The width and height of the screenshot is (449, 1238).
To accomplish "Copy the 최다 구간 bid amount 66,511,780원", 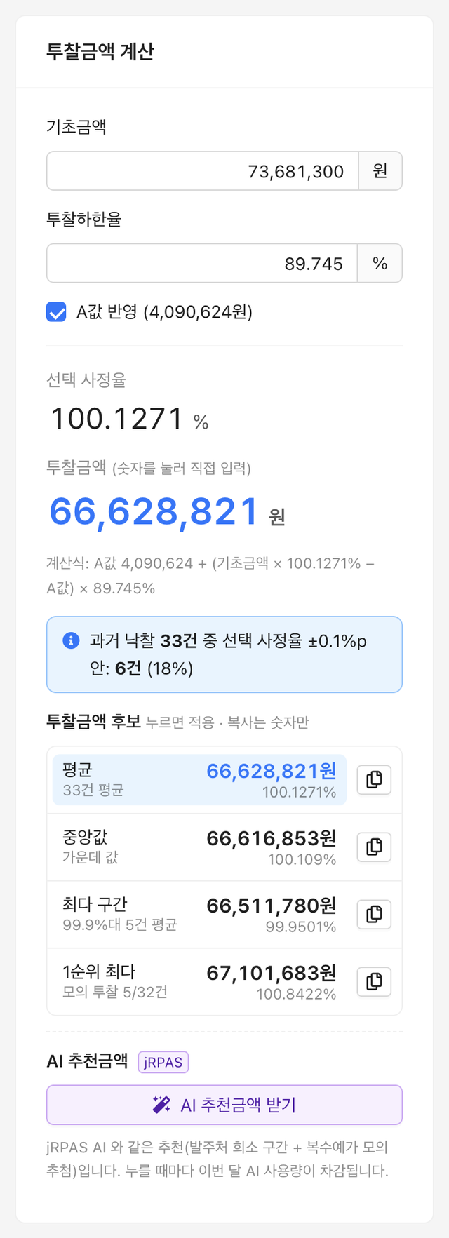I will click(x=374, y=914).
